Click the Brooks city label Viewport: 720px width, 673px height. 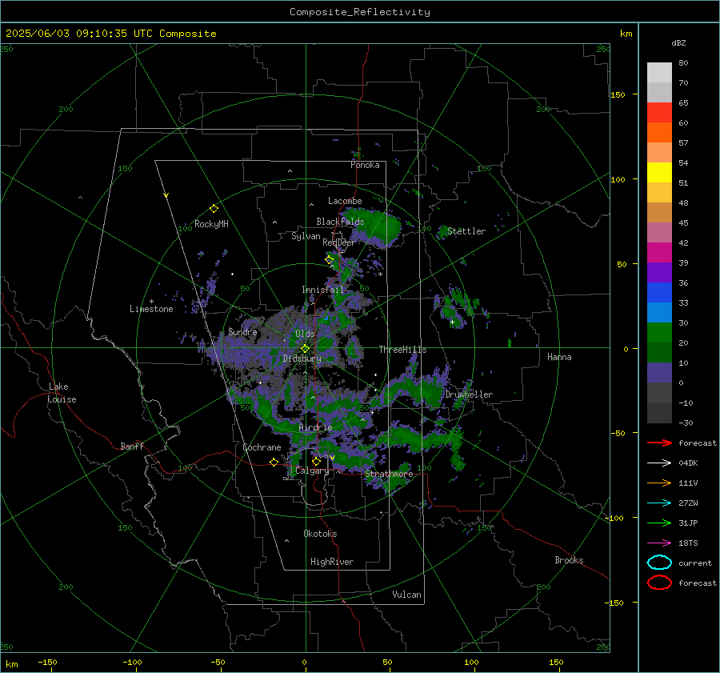[569, 560]
